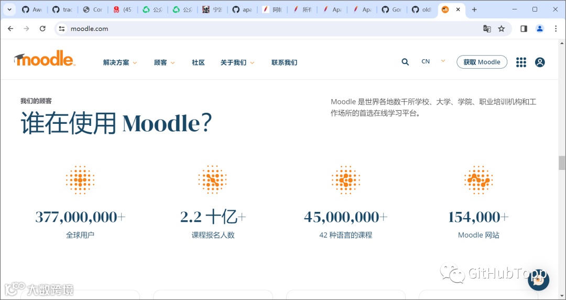
Task: Open the browser side panel
Action: (524, 28)
